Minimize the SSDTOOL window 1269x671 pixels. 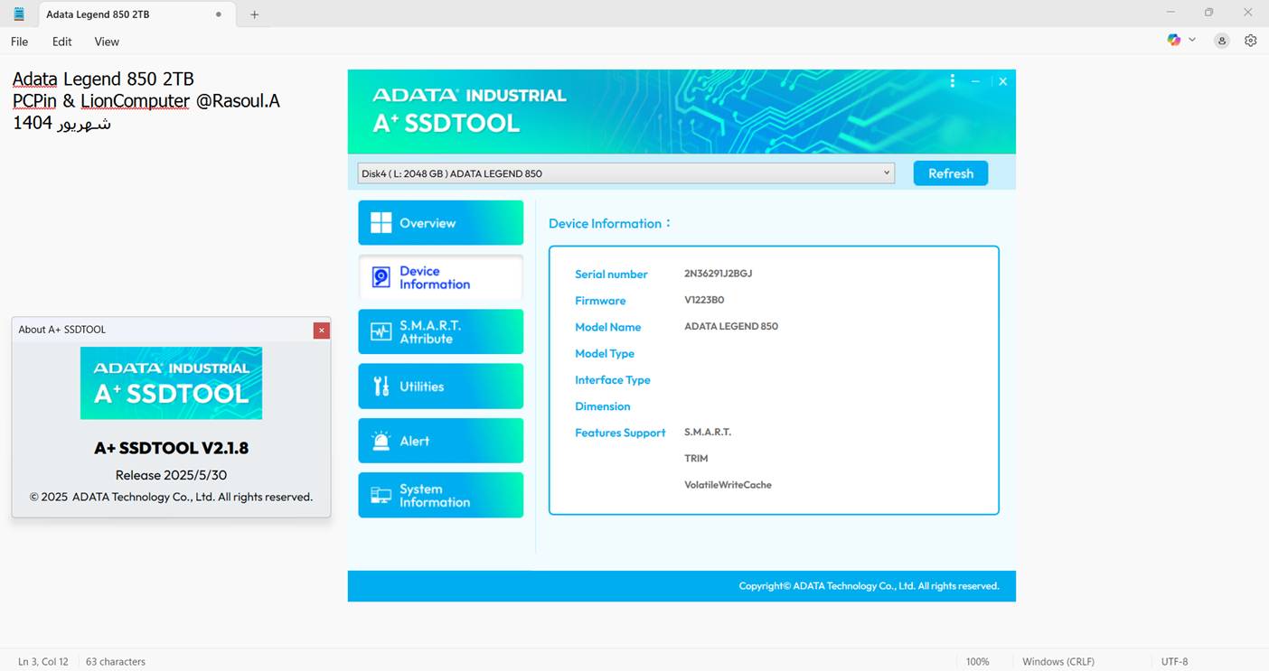pos(976,81)
